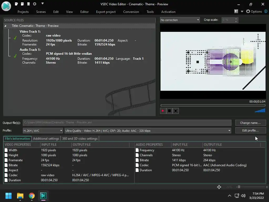Switch to the Export project tab
This screenshot has height=202, width=269.
(x=106, y=12)
